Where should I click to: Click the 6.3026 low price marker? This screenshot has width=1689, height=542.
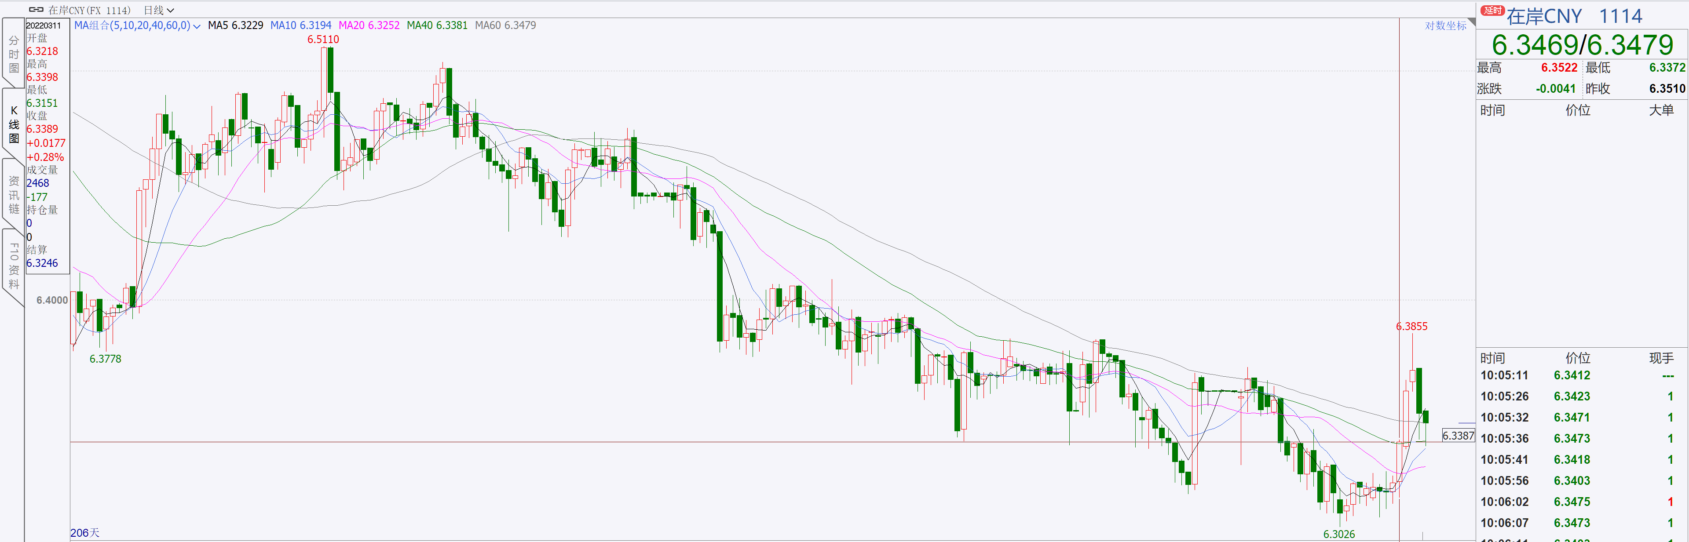point(1338,534)
